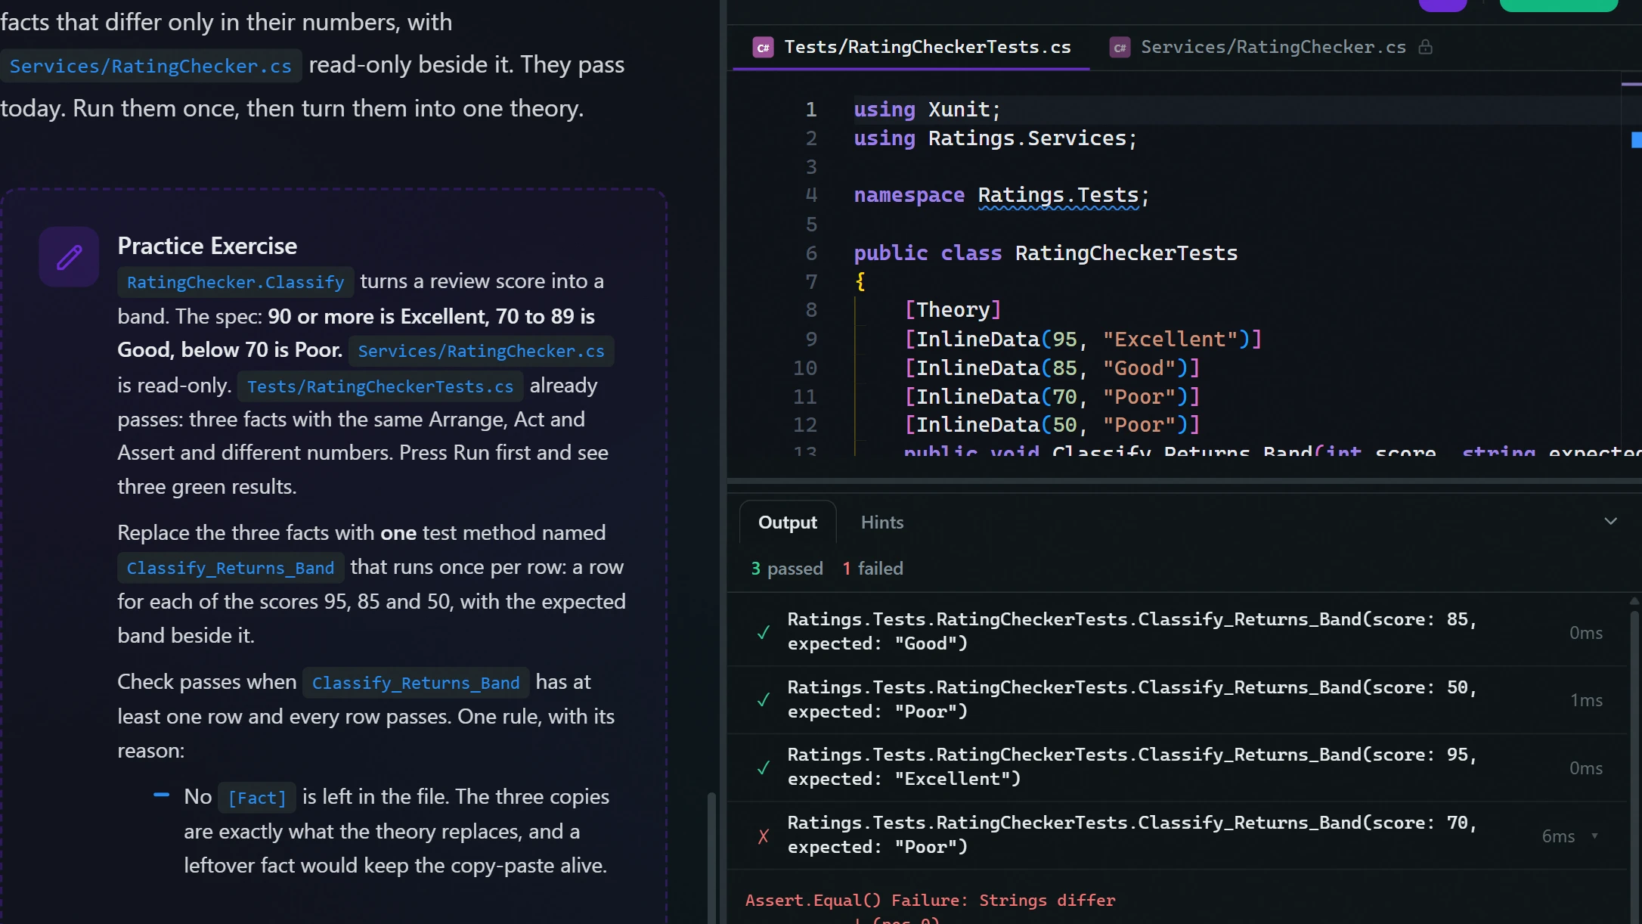Click the lock icon on RatingChecker.cs tab
This screenshot has height=924, width=1642.
click(x=1425, y=47)
